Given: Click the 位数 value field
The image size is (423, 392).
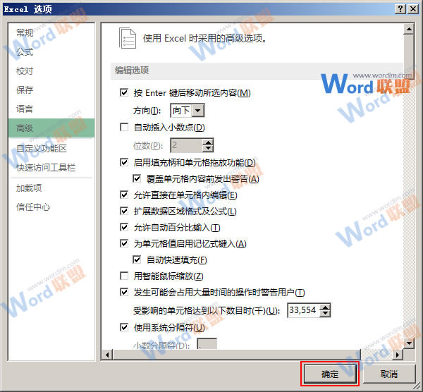Looking at the screenshot, I should (x=186, y=145).
